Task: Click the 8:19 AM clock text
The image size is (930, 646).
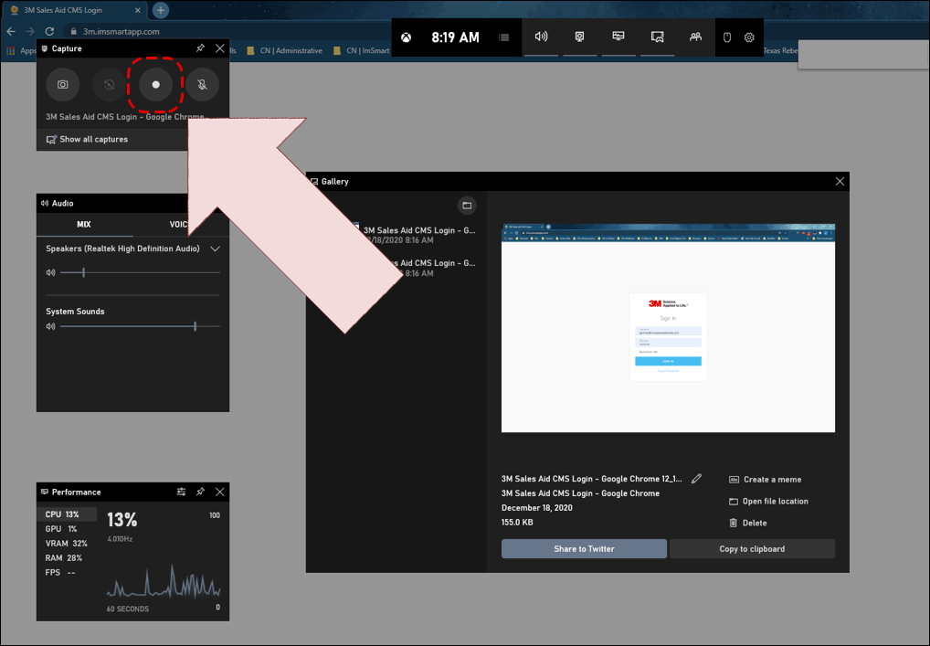Action: tap(455, 37)
